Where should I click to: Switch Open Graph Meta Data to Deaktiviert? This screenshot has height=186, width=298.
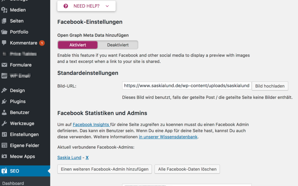pyautogui.click(x=118, y=45)
